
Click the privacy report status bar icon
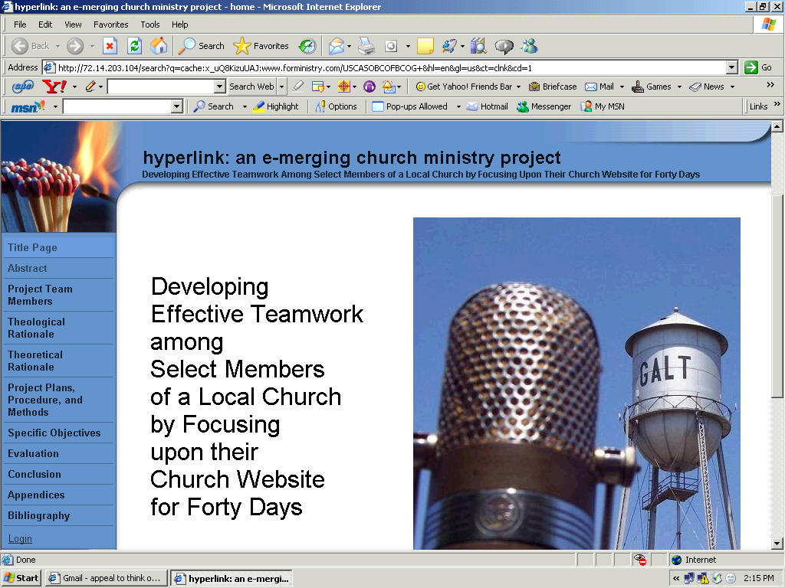tap(640, 560)
